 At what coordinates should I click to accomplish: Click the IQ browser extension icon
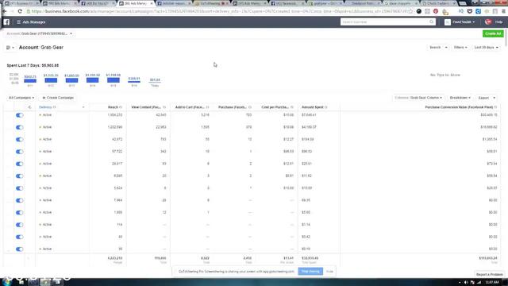pyautogui.click(x=460, y=11)
